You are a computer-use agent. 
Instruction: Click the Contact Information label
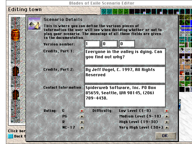(63, 87)
